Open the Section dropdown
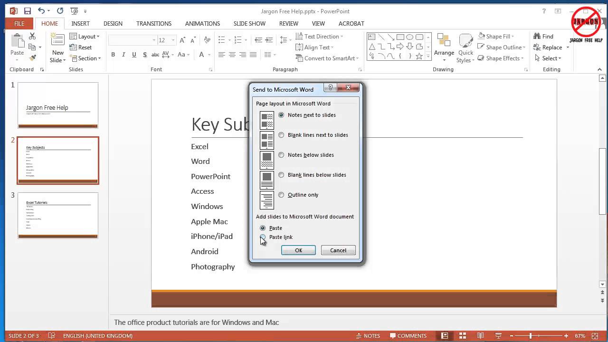 point(85,58)
